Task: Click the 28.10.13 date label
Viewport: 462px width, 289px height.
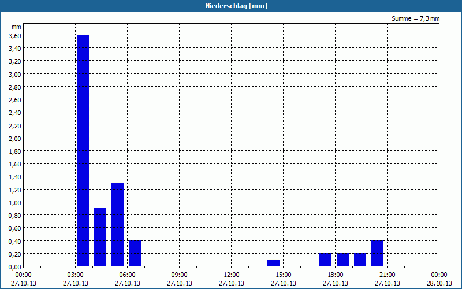Action: [439, 283]
